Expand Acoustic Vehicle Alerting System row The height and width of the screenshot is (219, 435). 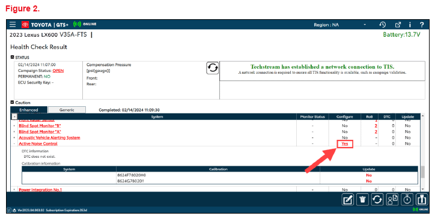pos(14,138)
